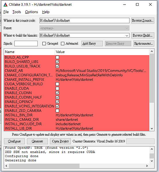This screenshot has height=172, width=159.
Task: Select INSTALL_INCLUDE_DIR entry
Action: (23, 124)
